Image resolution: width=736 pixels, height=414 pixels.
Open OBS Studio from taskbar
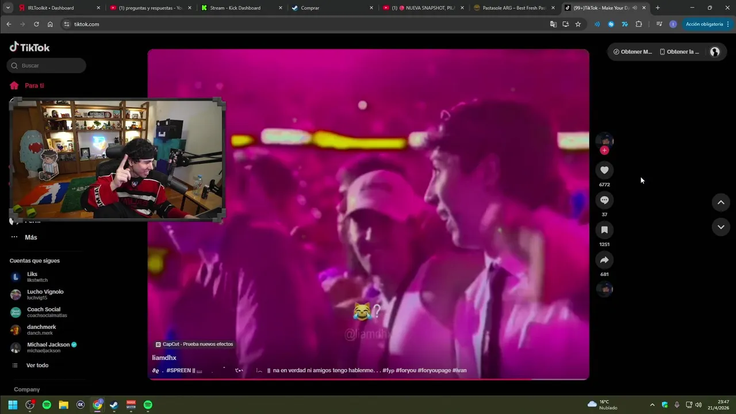click(x=30, y=405)
